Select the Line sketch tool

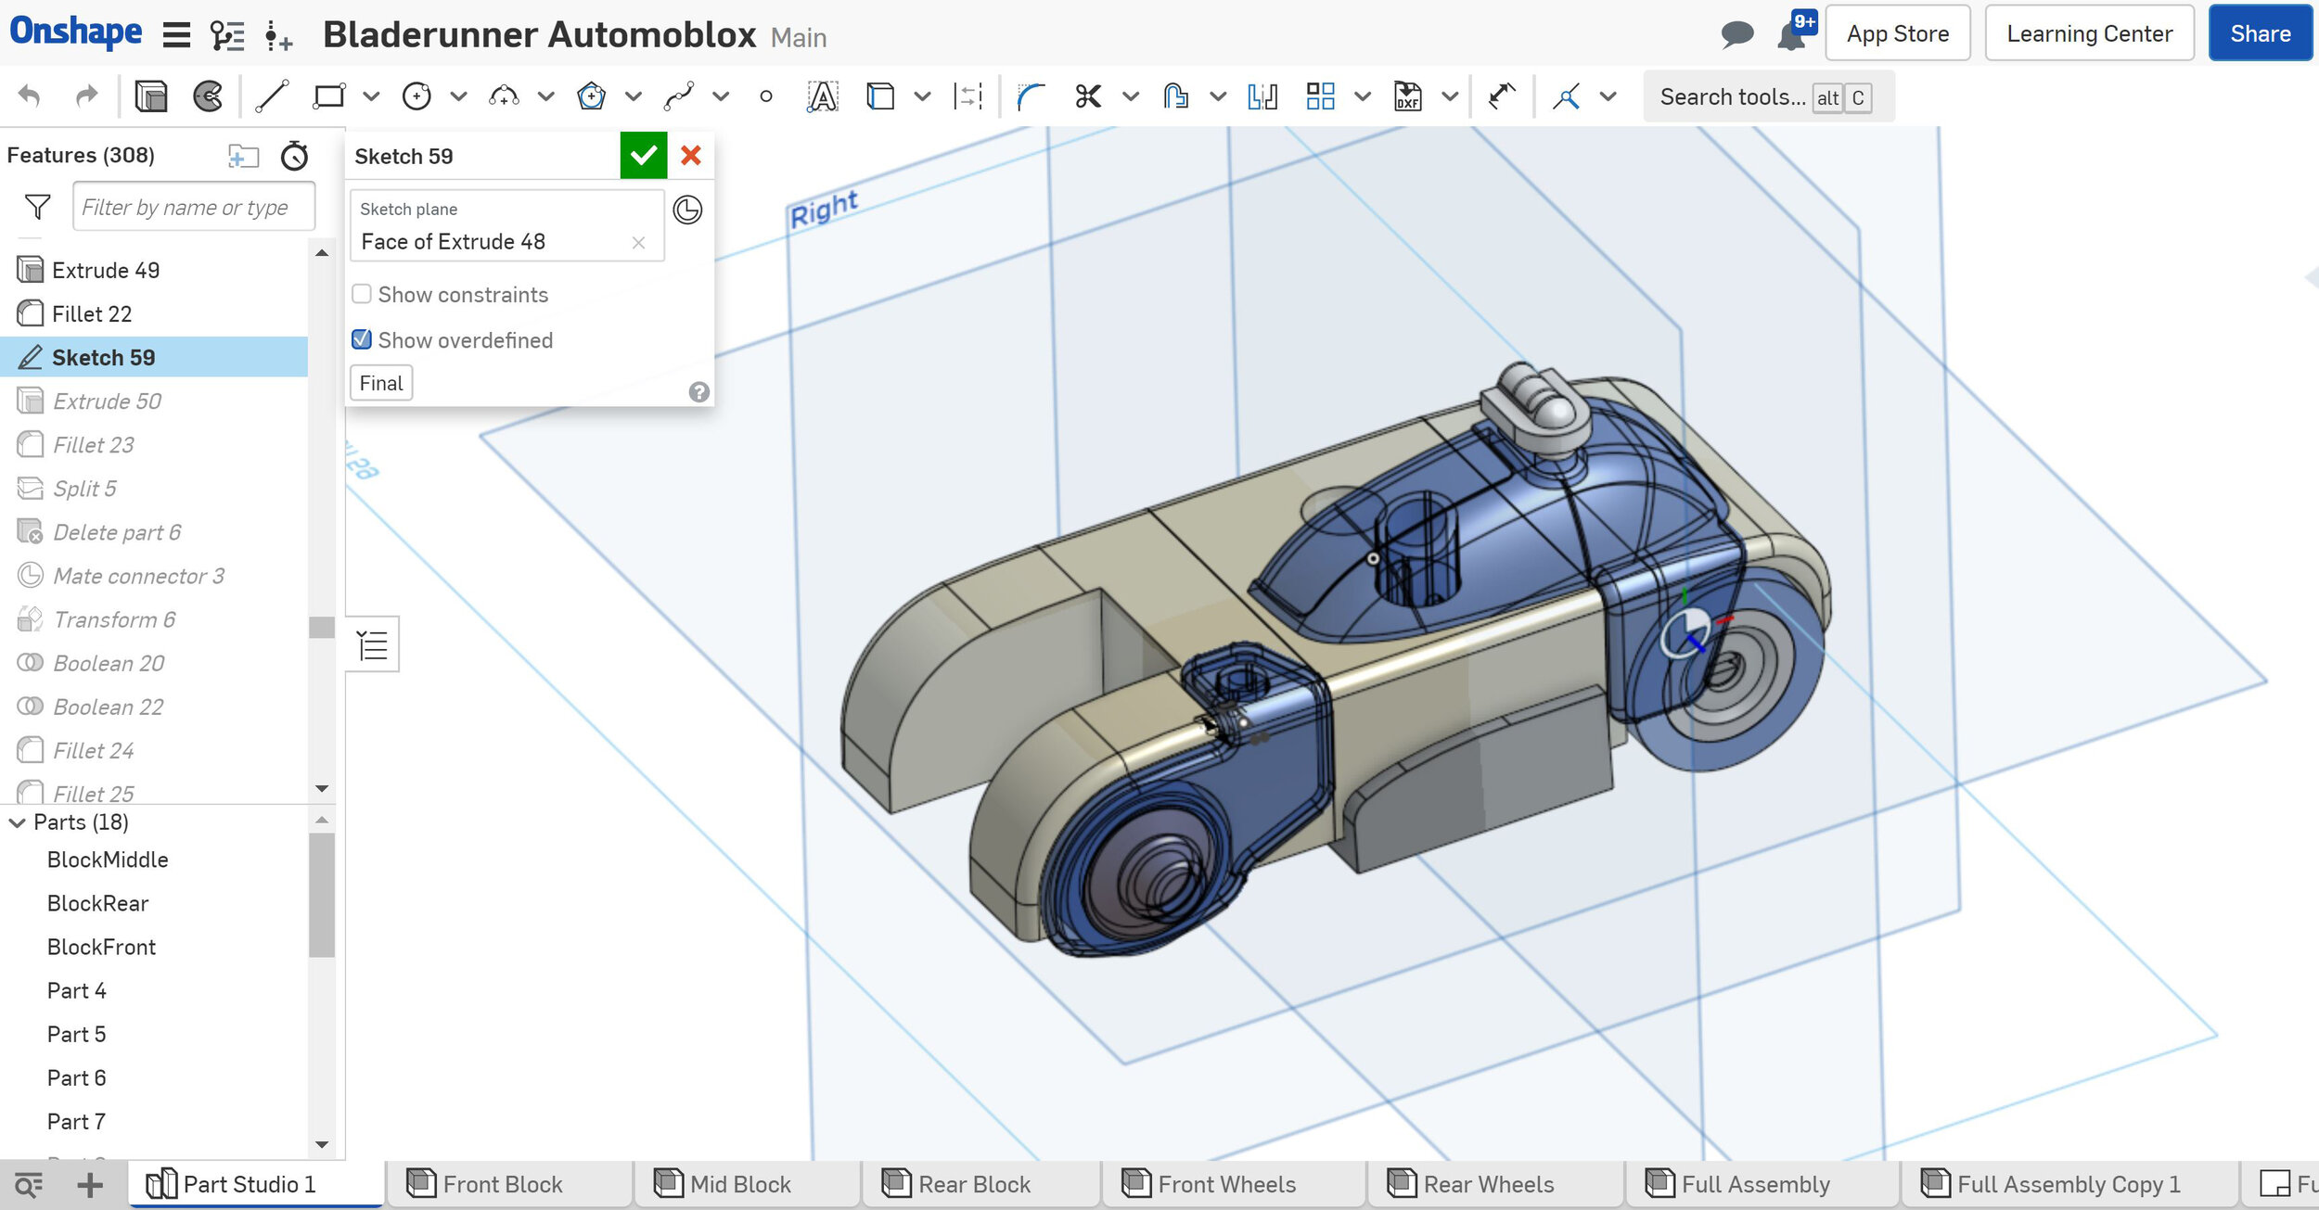coord(272,96)
